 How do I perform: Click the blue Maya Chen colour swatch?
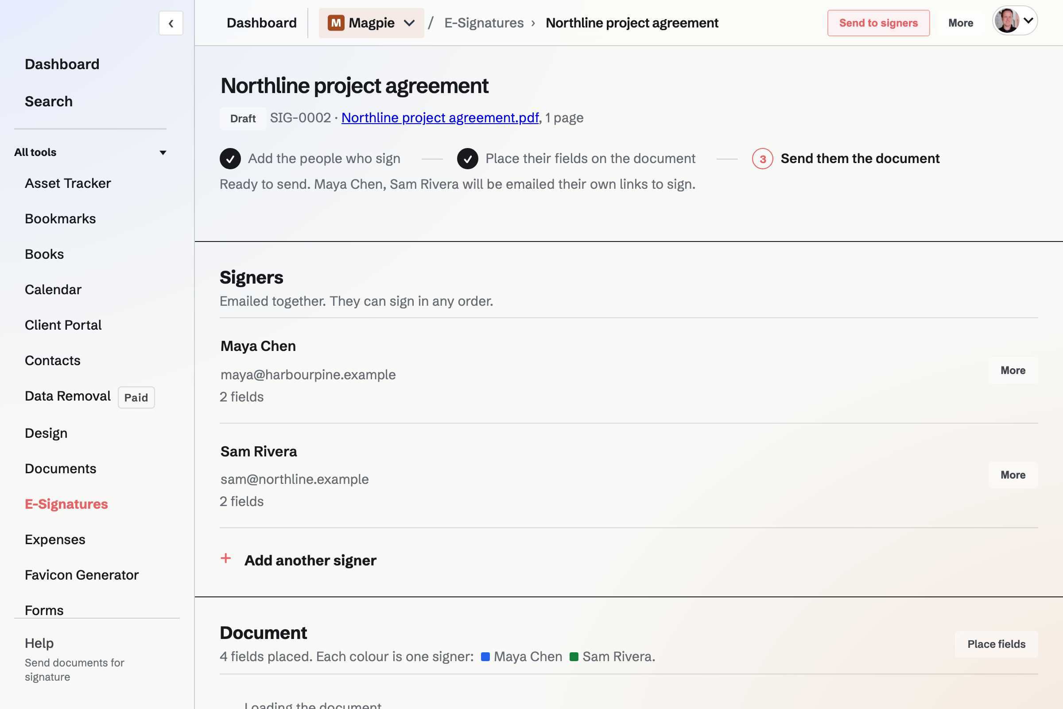(485, 657)
